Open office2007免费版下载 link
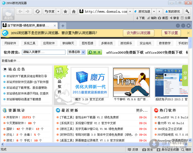This screenshot has height=153, width=193. point(164,52)
